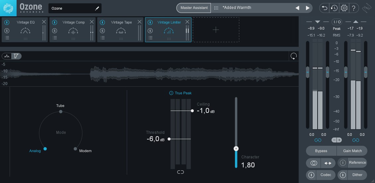The width and height of the screenshot is (375, 183).
Task: Remove the Vintage Comp module
Action: 92,22
